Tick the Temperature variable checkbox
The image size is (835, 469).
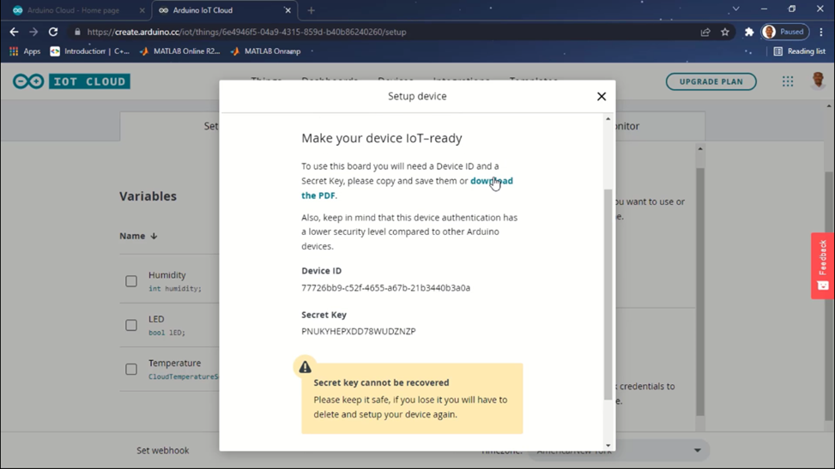(131, 369)
